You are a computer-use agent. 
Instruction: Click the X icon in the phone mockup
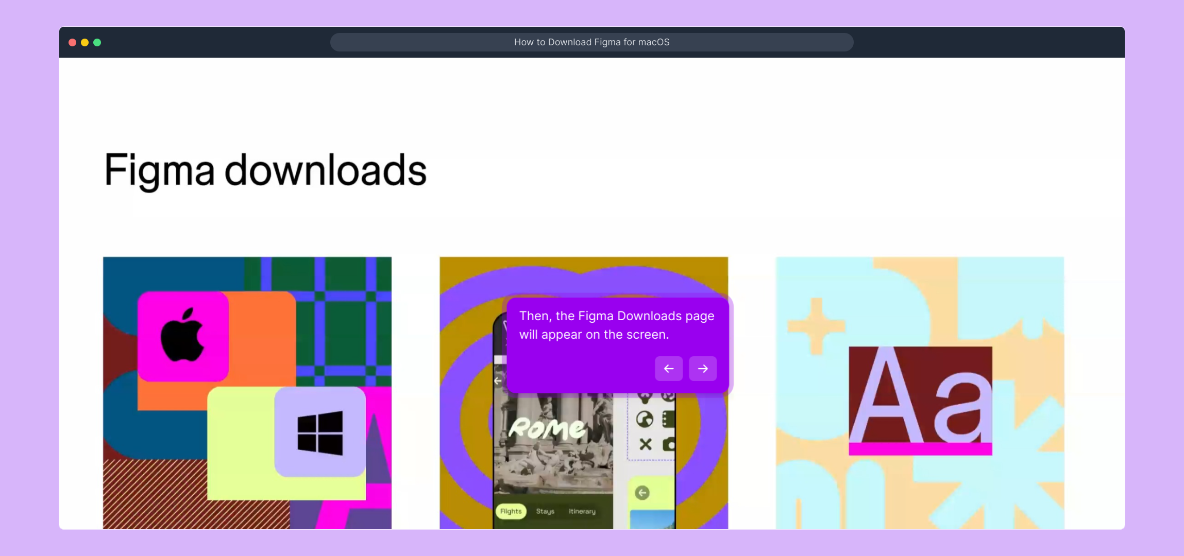pyautogui.click(x=645, y=444)
